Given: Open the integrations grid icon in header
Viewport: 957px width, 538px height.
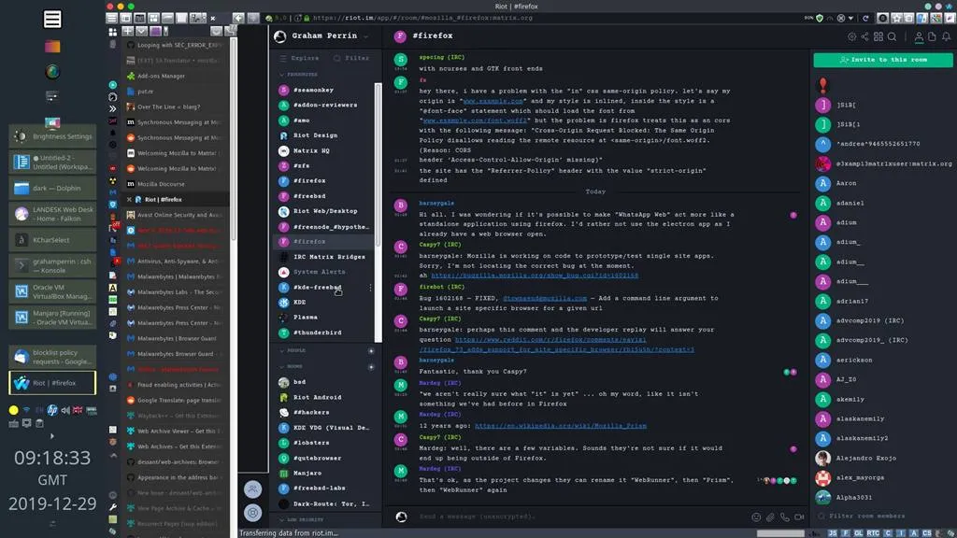Looking at the screenshot, I should [878, 36].
